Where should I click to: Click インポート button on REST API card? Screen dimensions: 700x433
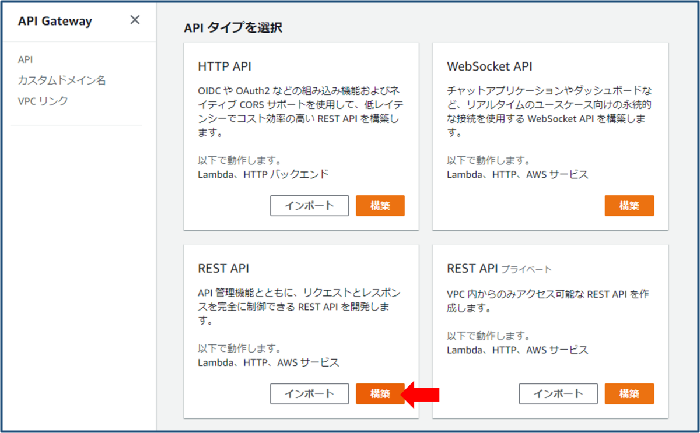(309, 393)
